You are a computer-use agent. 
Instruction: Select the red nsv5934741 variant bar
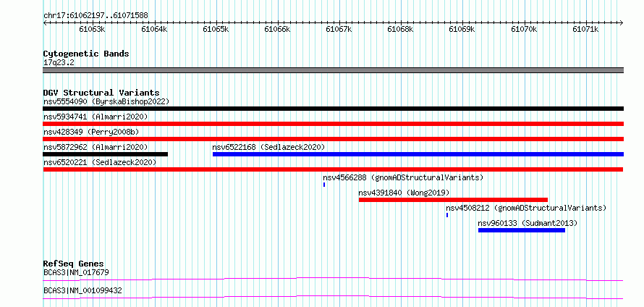[x=333, y=124]
